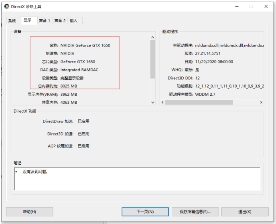
Task: Exit using the 退出(X) button
Action: [x=245, y=212]
